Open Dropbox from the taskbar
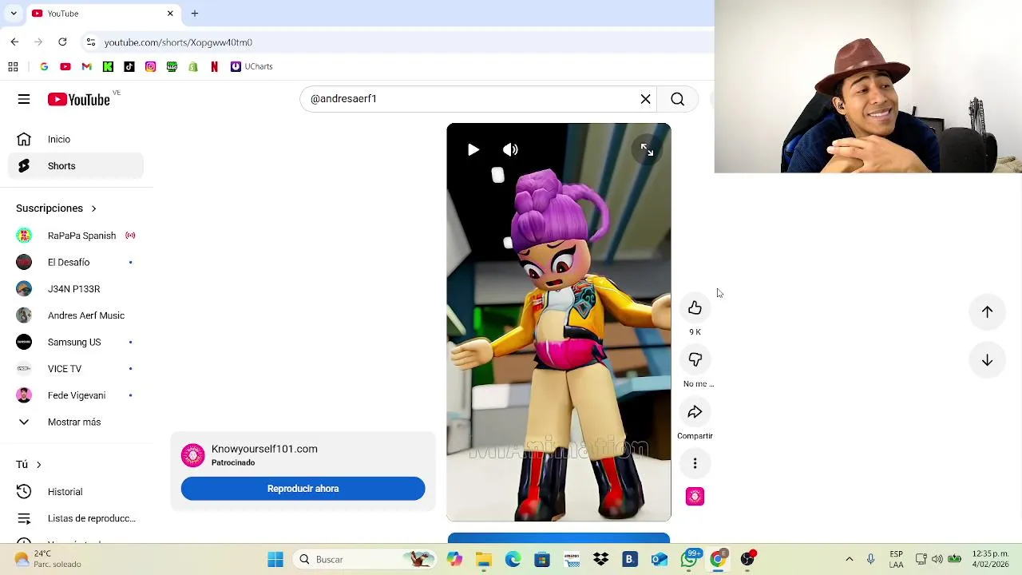The image size is (1022, 575). 600,560
